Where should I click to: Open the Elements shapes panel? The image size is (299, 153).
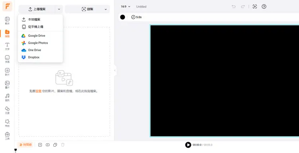7,110
